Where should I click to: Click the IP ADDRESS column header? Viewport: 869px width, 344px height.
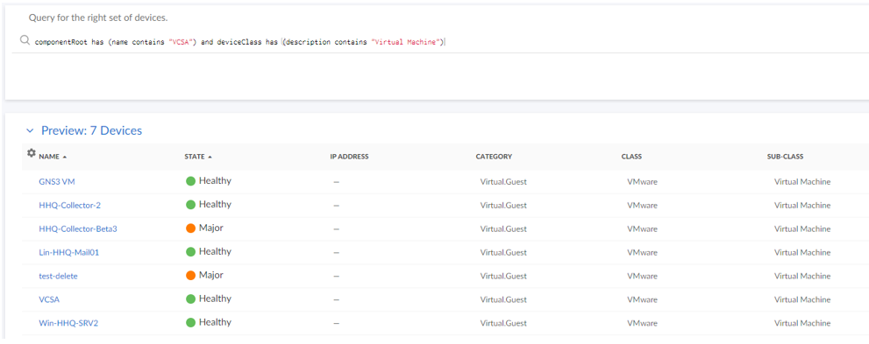tap(349, 157)
